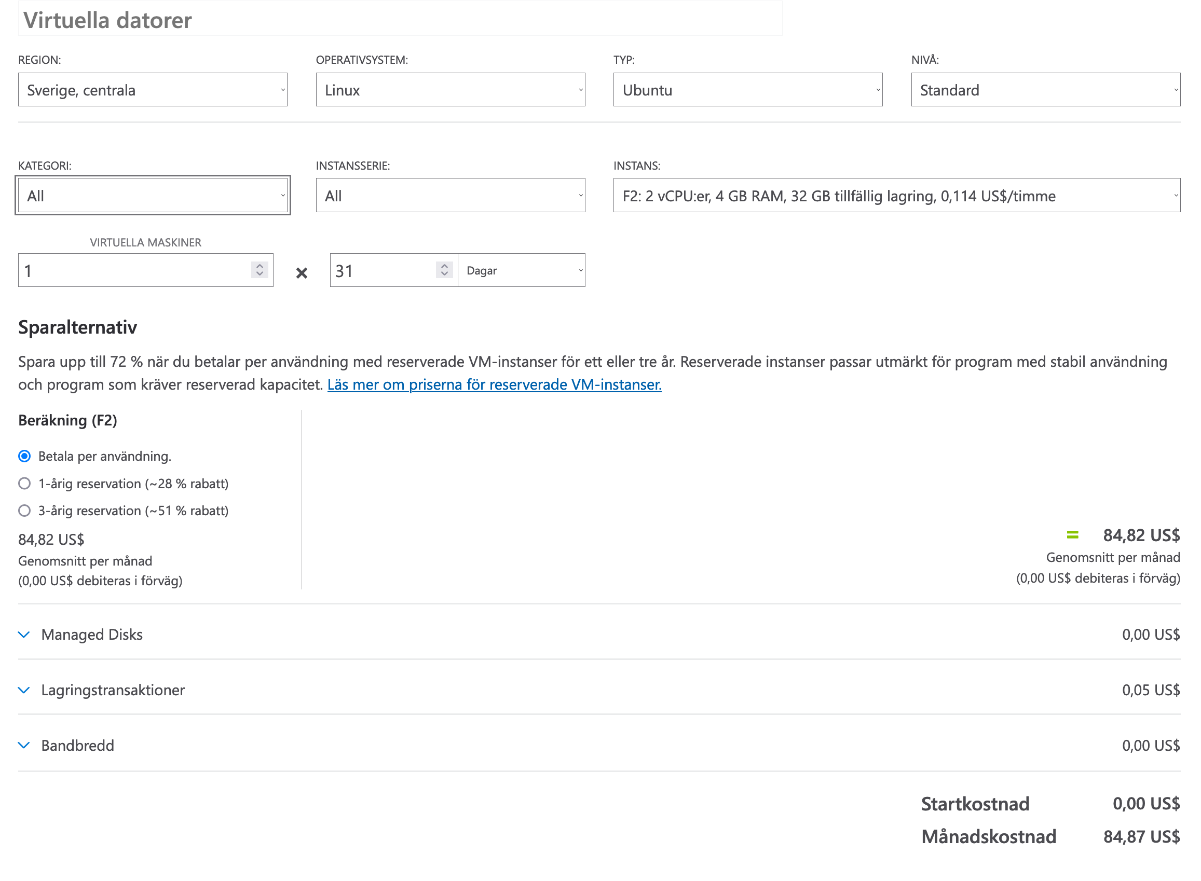Open the reserved VM instances pricing link
Screen dimensions: 1201x881
point(494,384)
